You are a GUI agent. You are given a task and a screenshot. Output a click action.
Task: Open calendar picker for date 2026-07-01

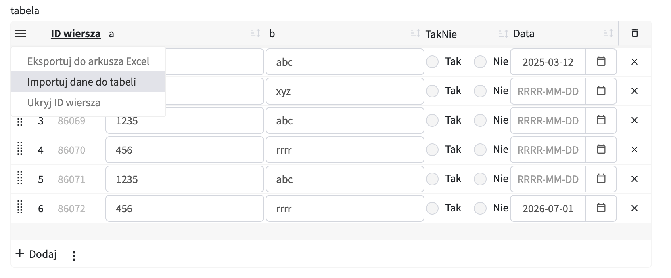(601, 208)
